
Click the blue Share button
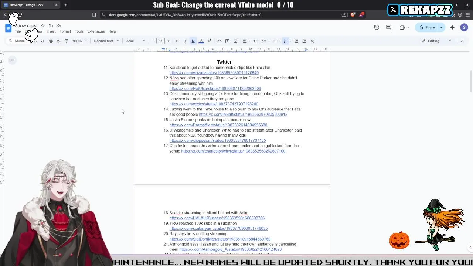(427, 27)
